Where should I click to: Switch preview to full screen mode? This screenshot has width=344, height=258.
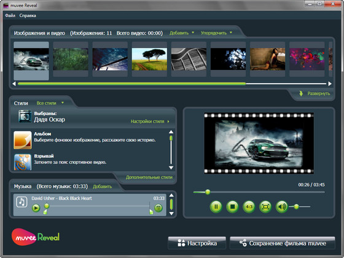(265, 206)
